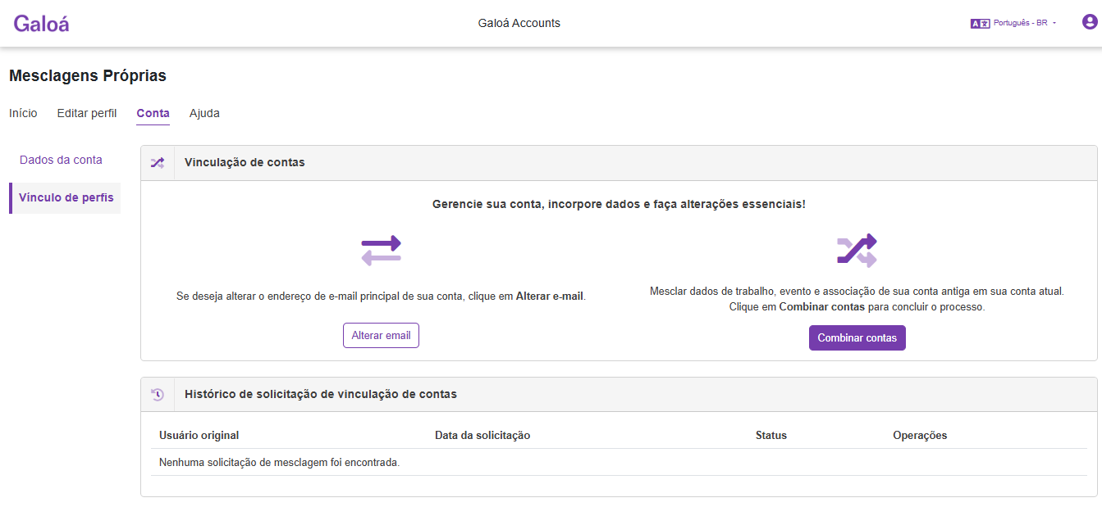Select Dados da conta in sidebar
This screenshot has width=1102, height=516.
[61, 160]
